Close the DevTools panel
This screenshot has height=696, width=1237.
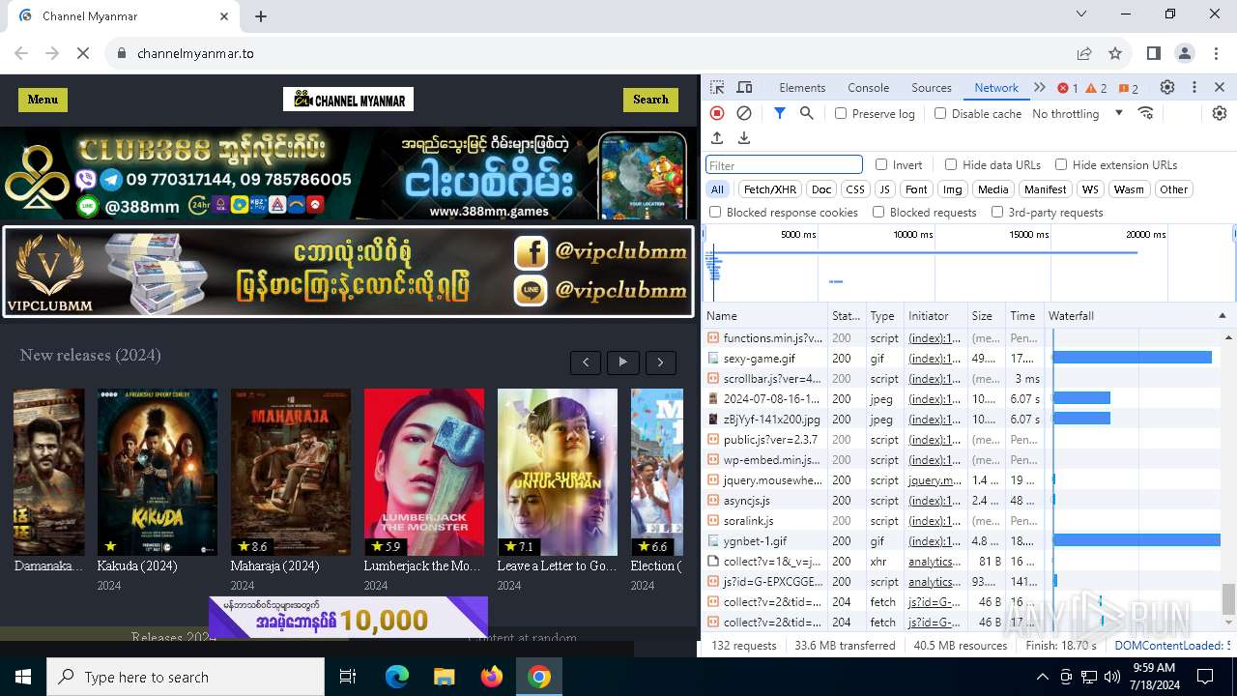[x=1220, y=87]
